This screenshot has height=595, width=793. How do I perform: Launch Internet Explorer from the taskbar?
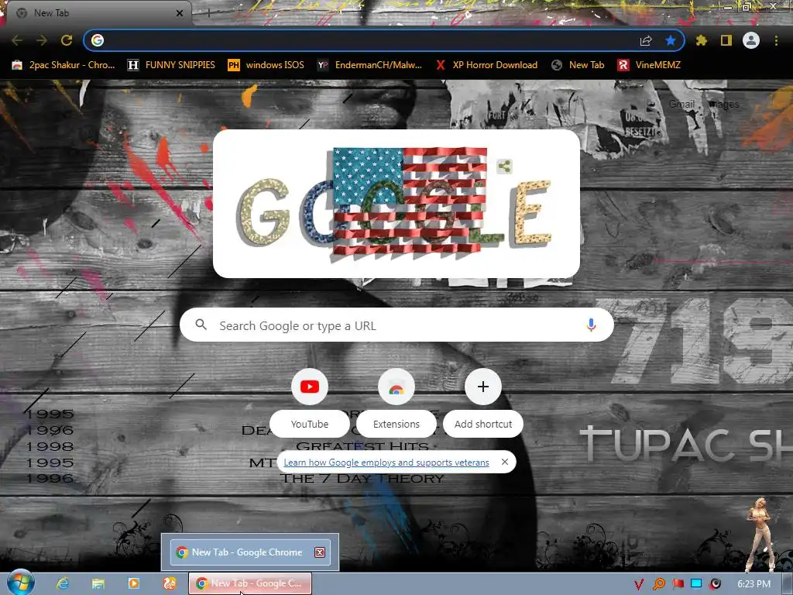point(63,583)
